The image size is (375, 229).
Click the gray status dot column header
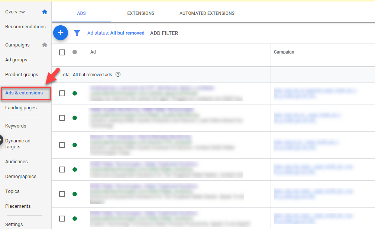(75, 52)
